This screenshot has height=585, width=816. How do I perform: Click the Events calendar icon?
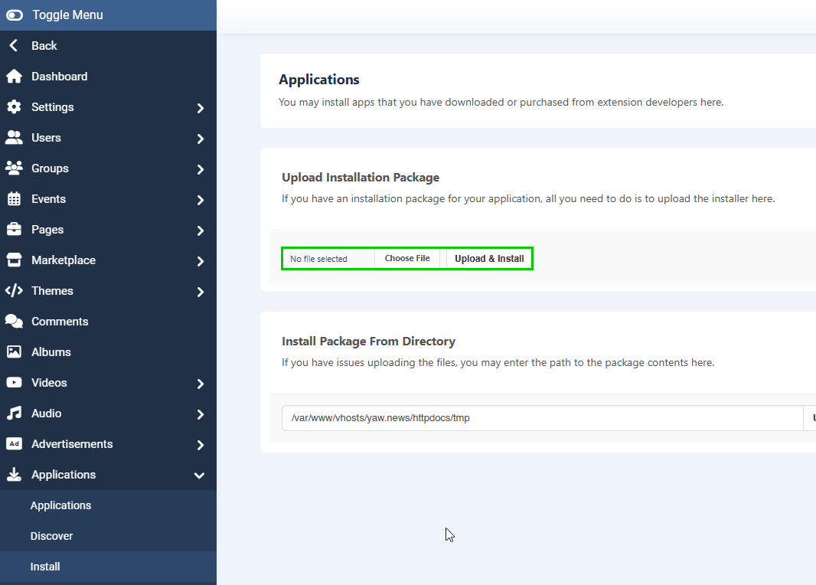click(15, 198)
